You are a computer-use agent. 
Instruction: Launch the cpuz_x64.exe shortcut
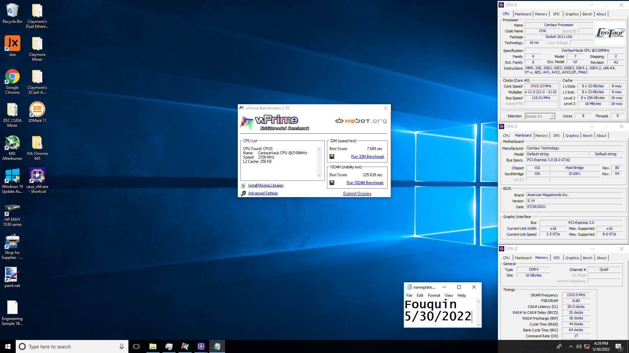coord(37,181)
